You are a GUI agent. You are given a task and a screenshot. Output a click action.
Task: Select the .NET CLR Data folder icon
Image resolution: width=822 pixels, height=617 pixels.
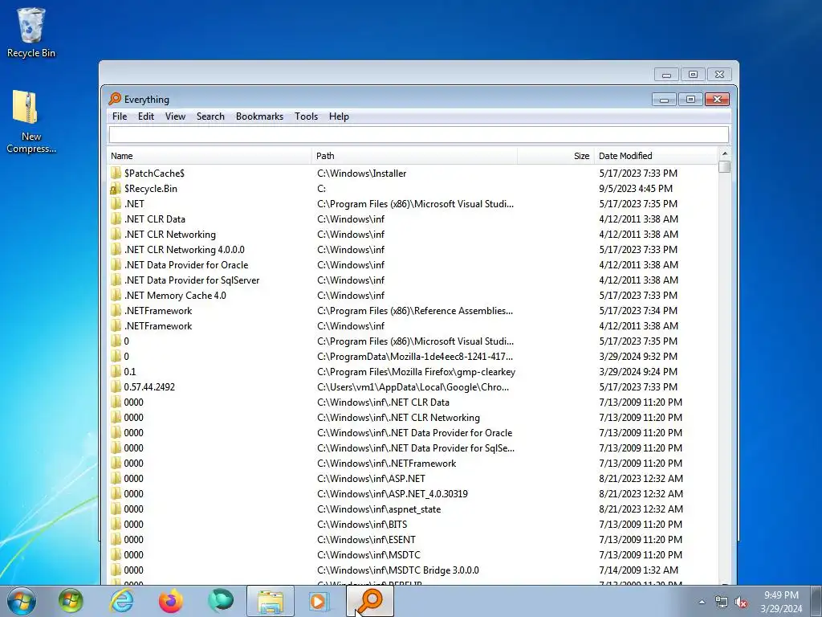[116, 219]
